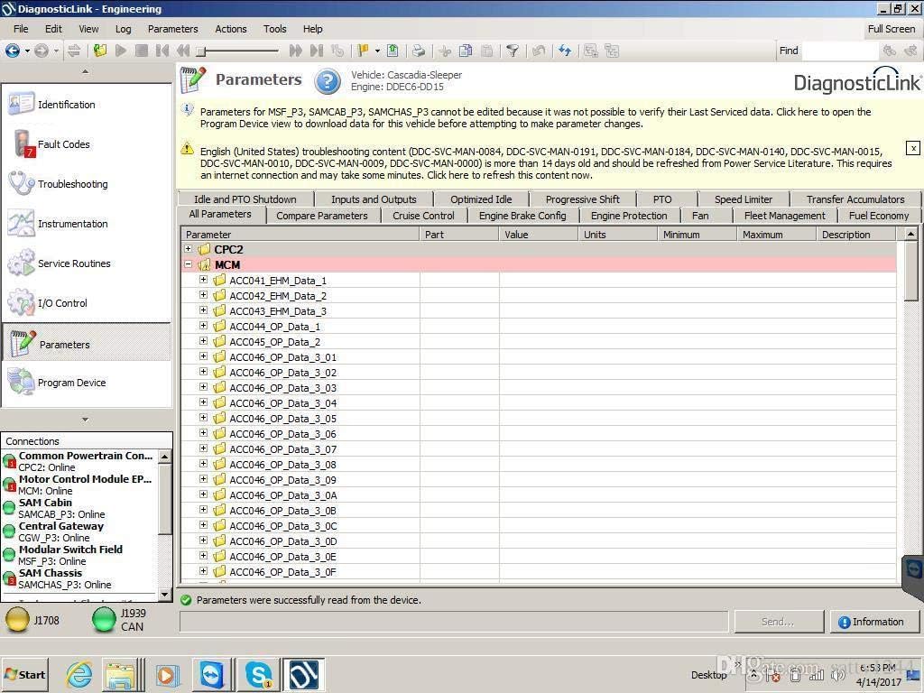Viewport: 924px width, 693px height.
Task: Launch TeamViewer from the taskbar
Action: click(x=213, y=674)
